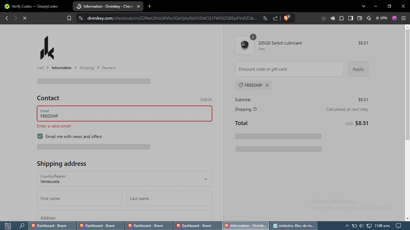Open the extensions puzzle icon
The height and width of the screenshot is (230, 410).
342,18
